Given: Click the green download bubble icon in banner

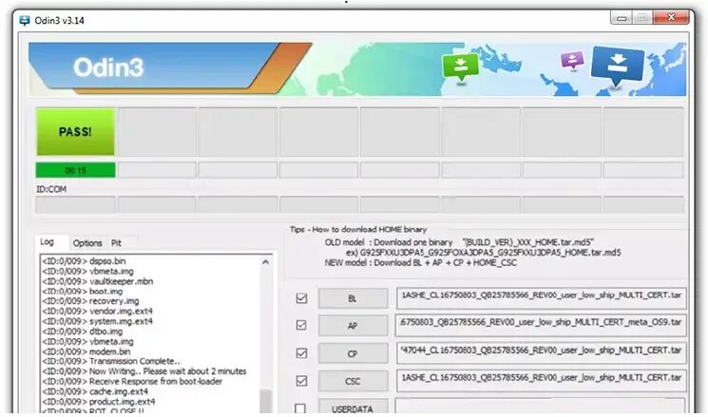Looking at the screenshot, I should [x=461, y=67].
